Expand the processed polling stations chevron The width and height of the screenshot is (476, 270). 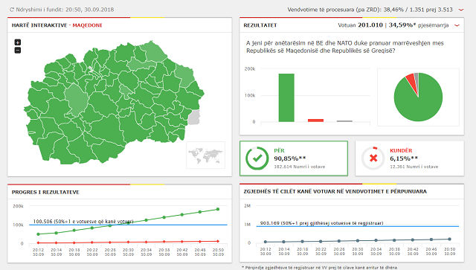(x=461, y=10)
